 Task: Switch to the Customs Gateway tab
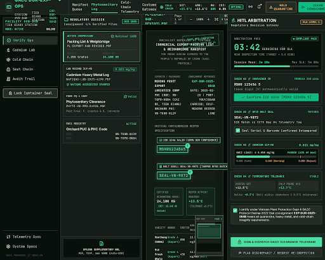pyautogui.click(x=149, y=7)
